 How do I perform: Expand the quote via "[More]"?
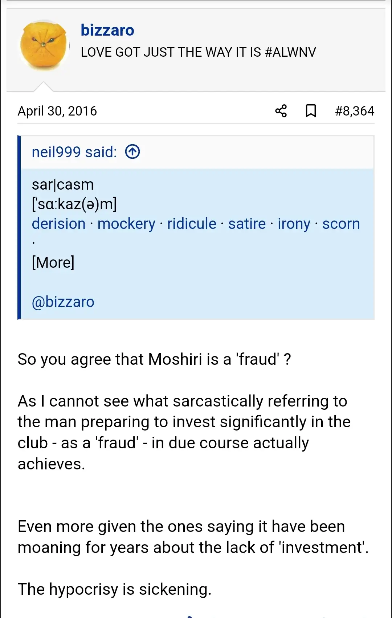point(53,262)
